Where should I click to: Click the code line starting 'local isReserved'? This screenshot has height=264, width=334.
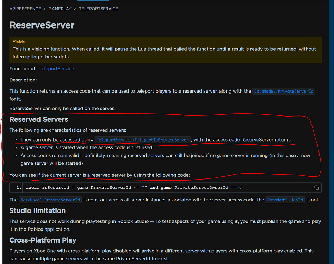point(134,187)
